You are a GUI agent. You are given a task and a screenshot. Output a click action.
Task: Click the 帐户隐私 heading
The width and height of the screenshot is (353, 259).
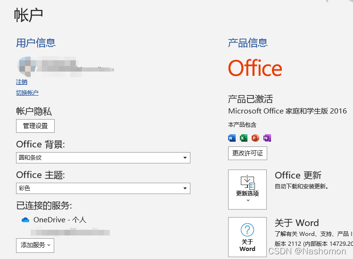34,112
